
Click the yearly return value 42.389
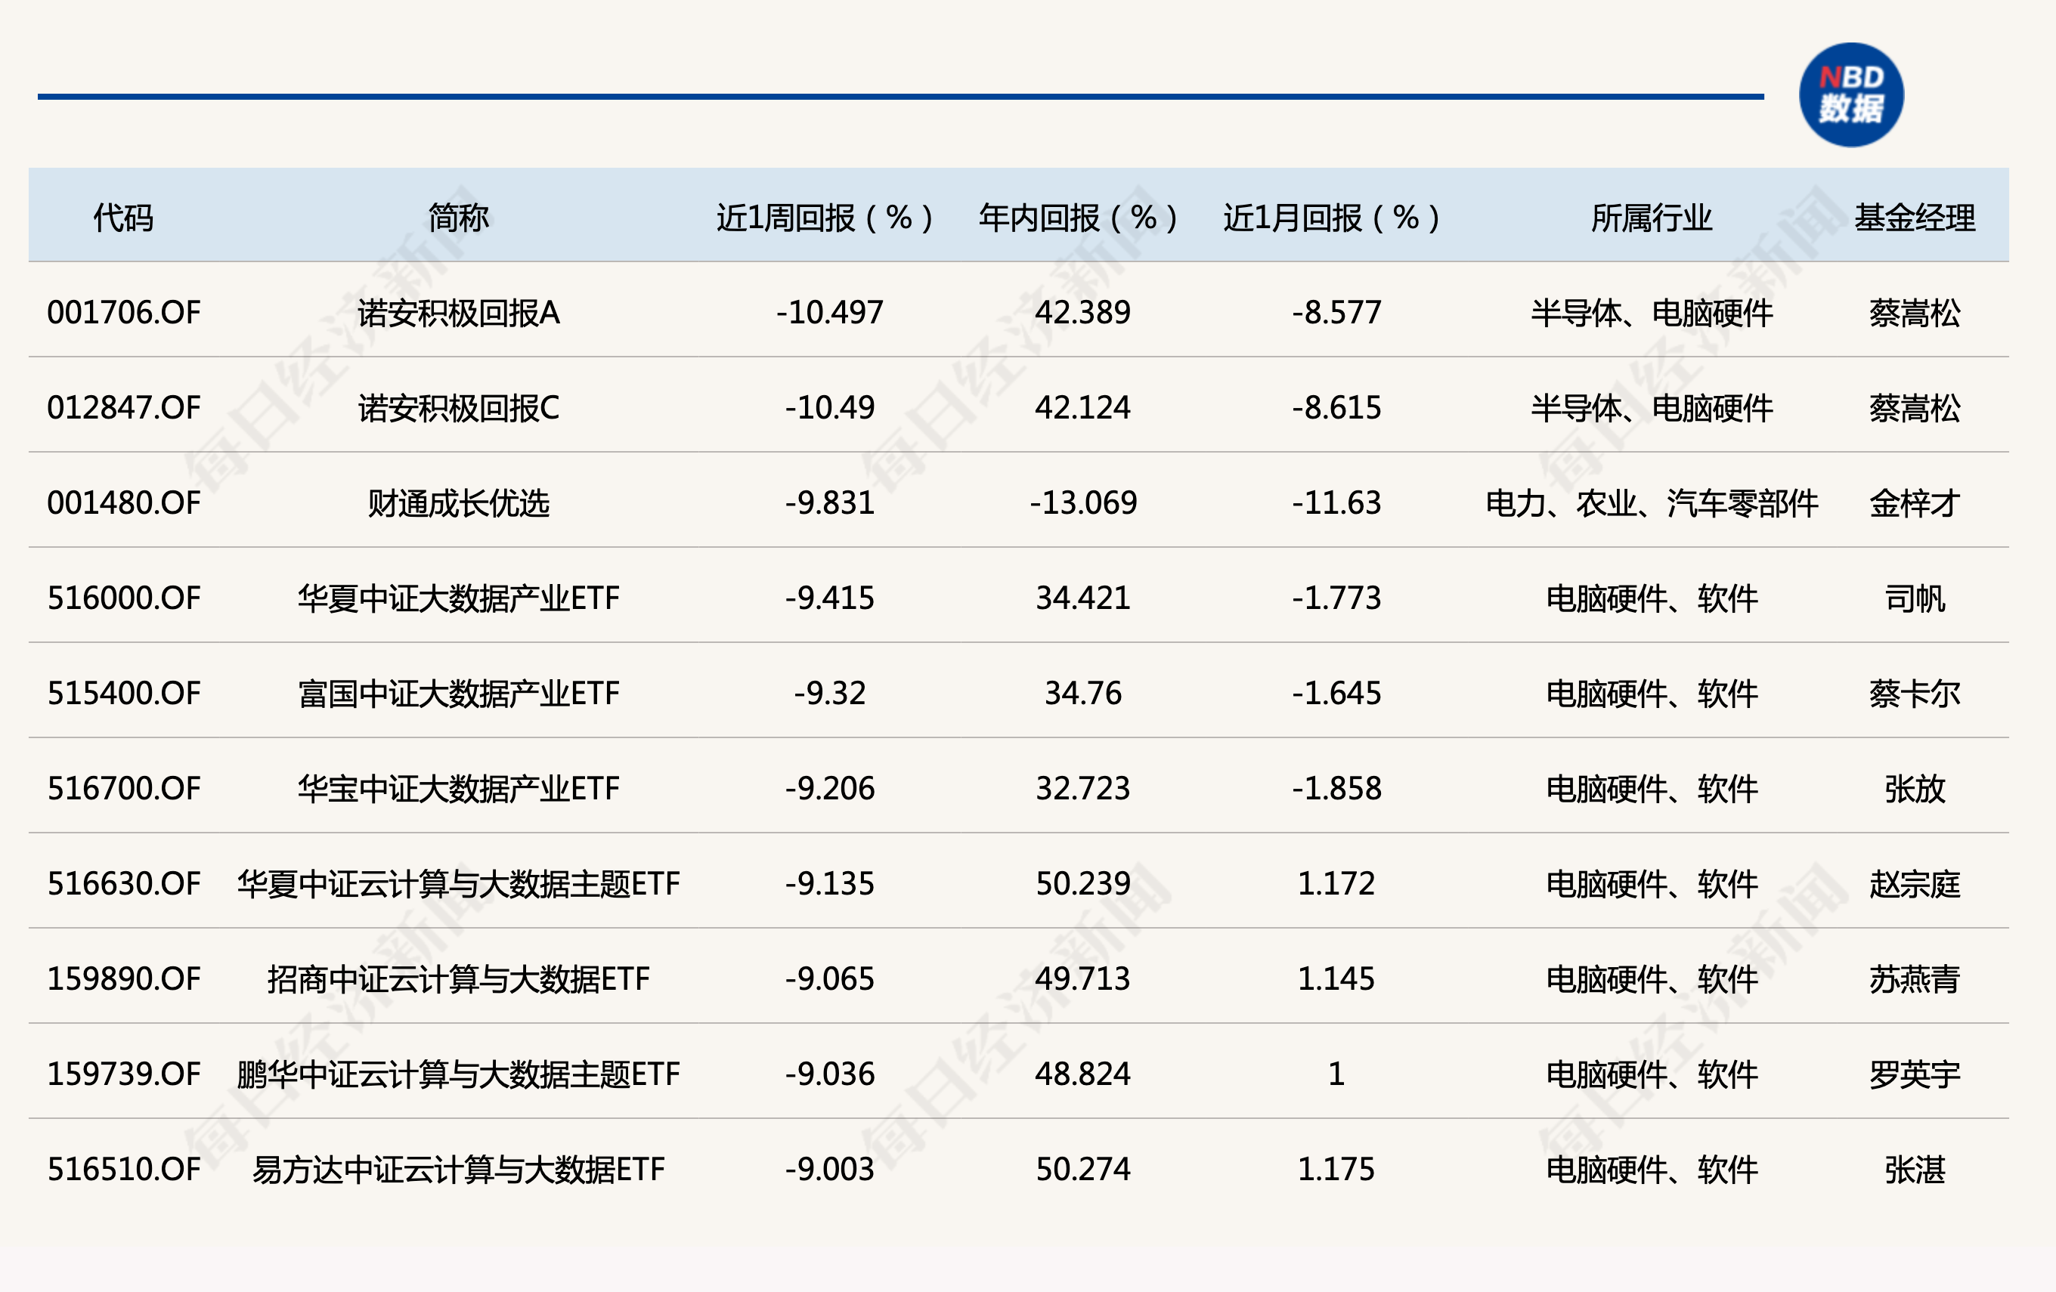point(1082,312)
